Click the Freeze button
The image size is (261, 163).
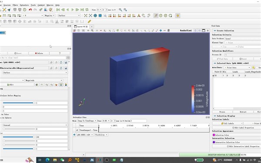(222, 112)
